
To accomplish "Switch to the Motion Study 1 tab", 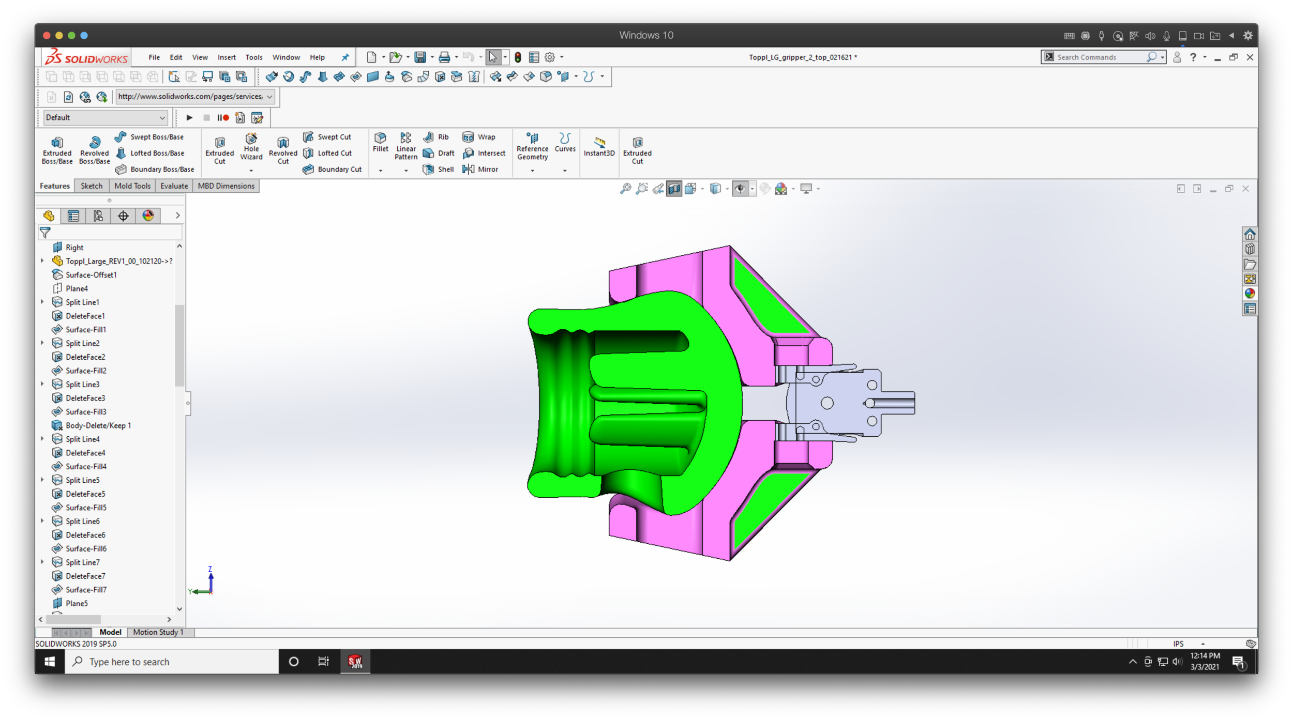I will (158, 632).
